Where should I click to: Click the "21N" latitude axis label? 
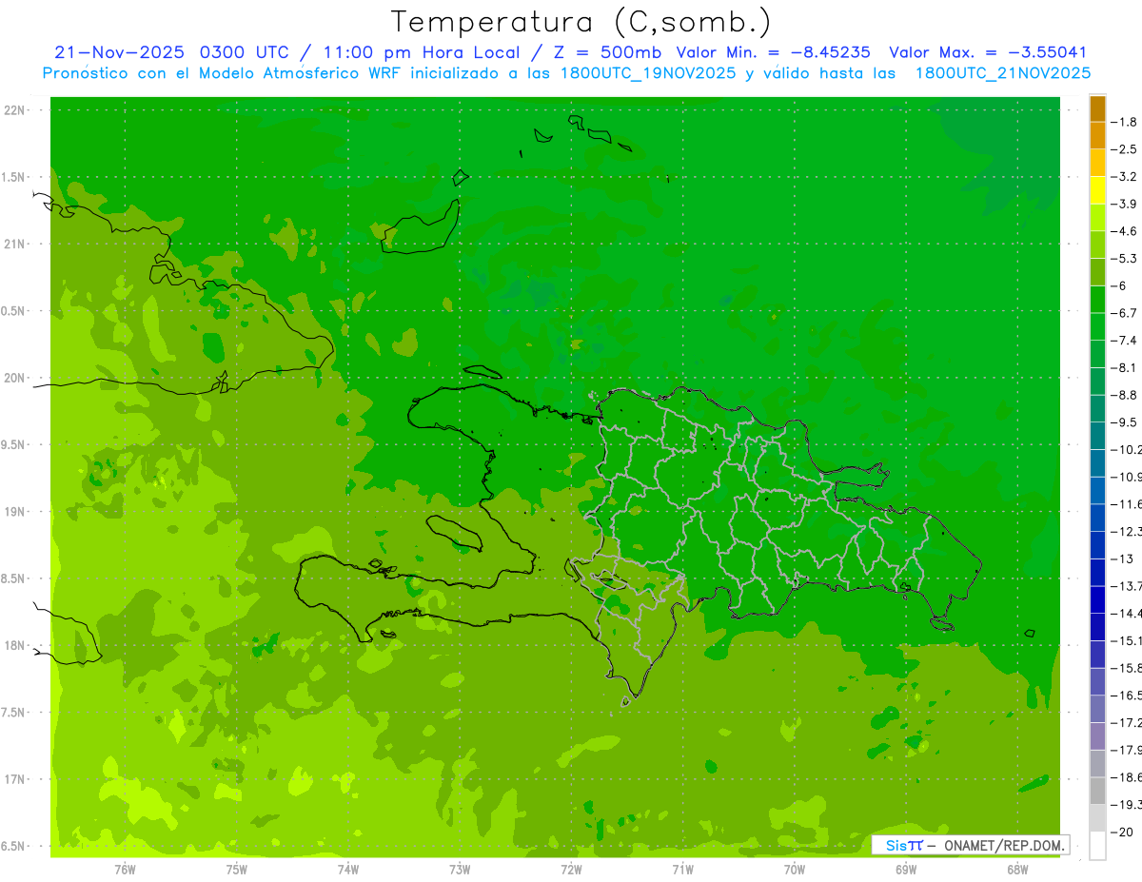coord(14,244)
